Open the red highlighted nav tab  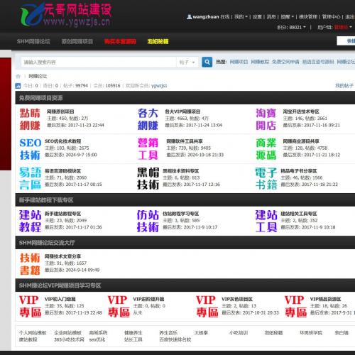pos(120,41)
